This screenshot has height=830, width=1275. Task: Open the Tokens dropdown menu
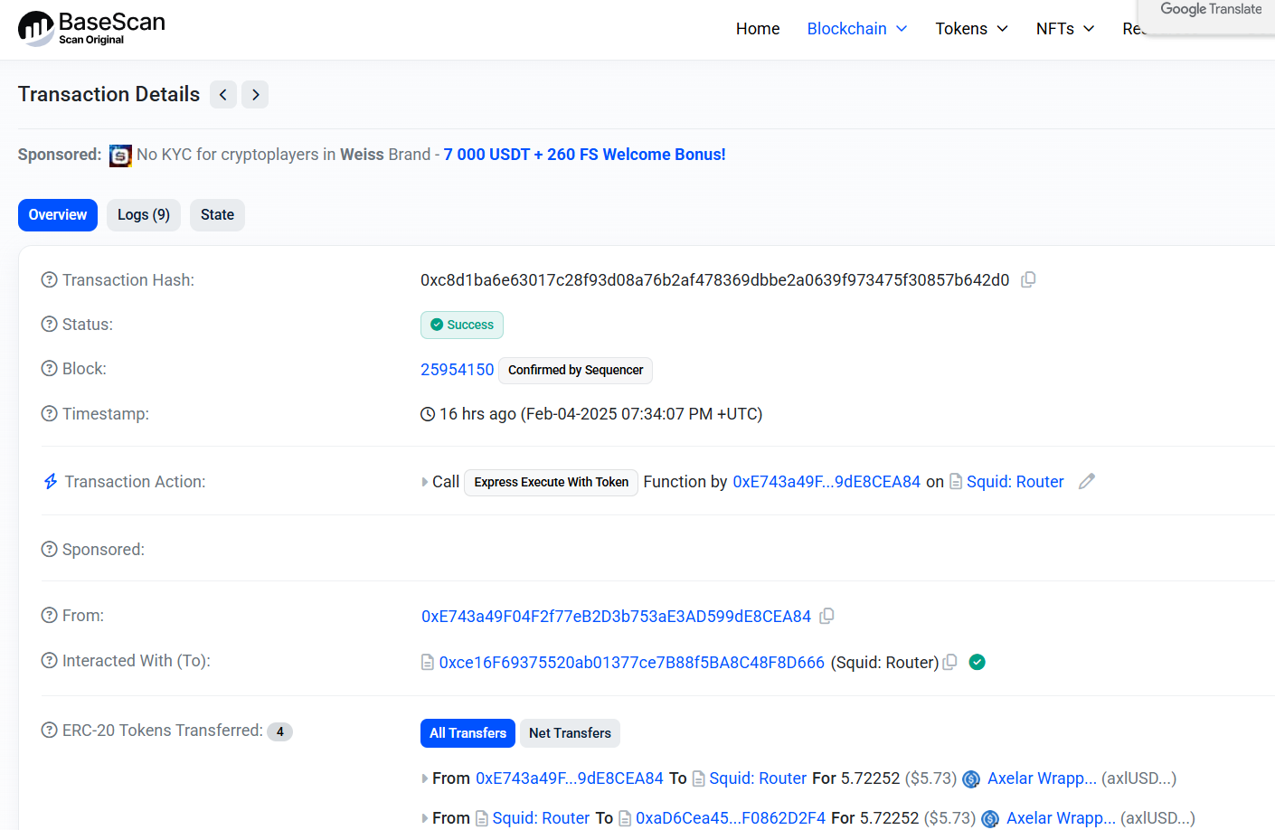(x=971, y=29)
